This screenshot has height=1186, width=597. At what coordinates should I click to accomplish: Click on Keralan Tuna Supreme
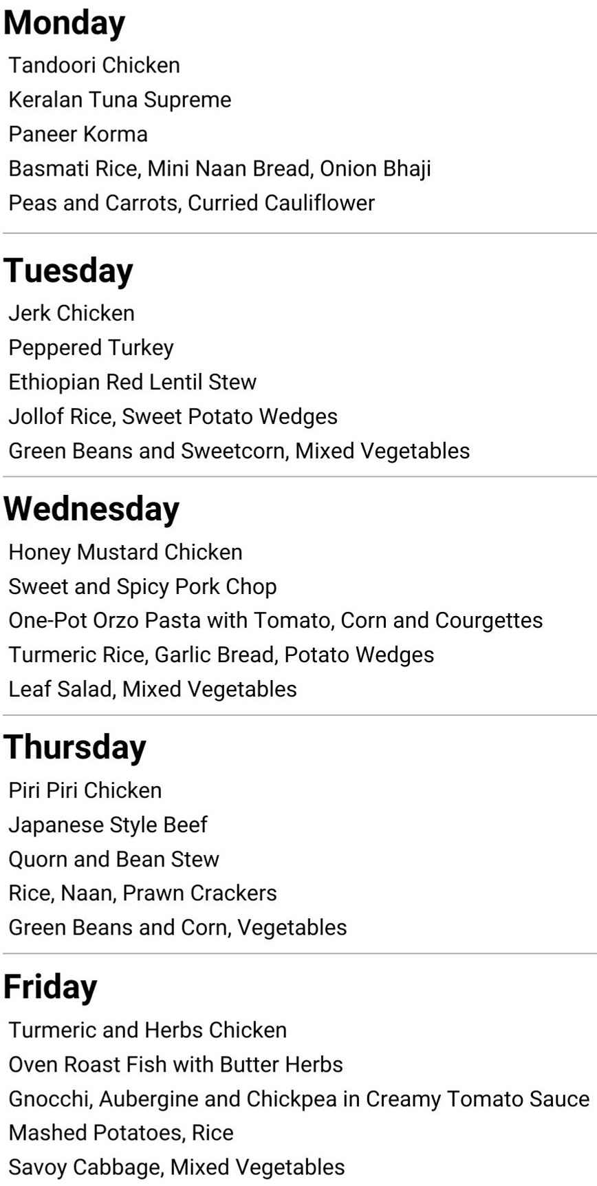point(120,100)
